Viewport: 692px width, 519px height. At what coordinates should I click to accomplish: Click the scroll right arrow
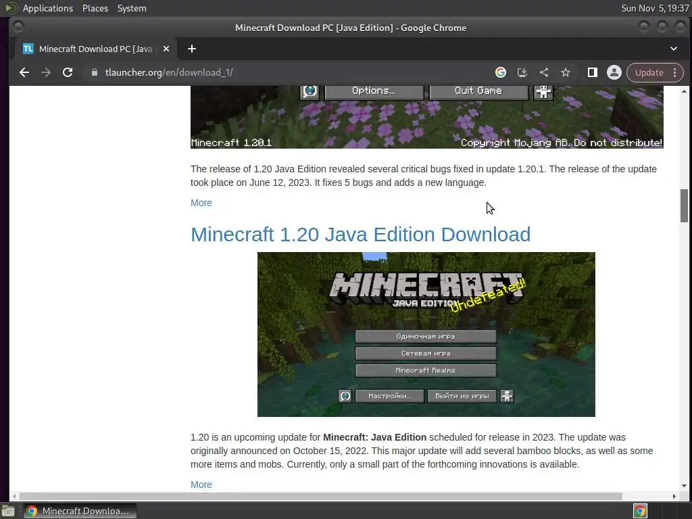[x=674, y=497]
